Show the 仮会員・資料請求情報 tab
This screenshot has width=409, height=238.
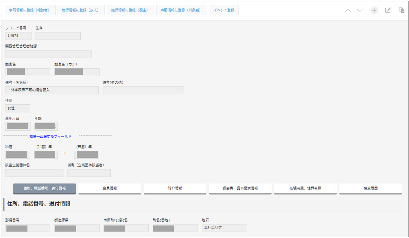click(240, 188)
